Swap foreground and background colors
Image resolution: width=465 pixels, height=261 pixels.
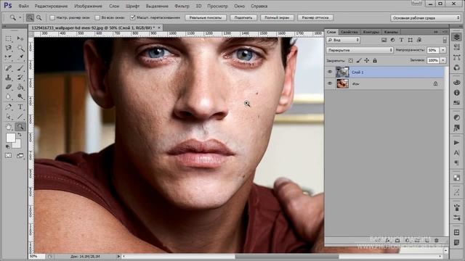(20, 135)
